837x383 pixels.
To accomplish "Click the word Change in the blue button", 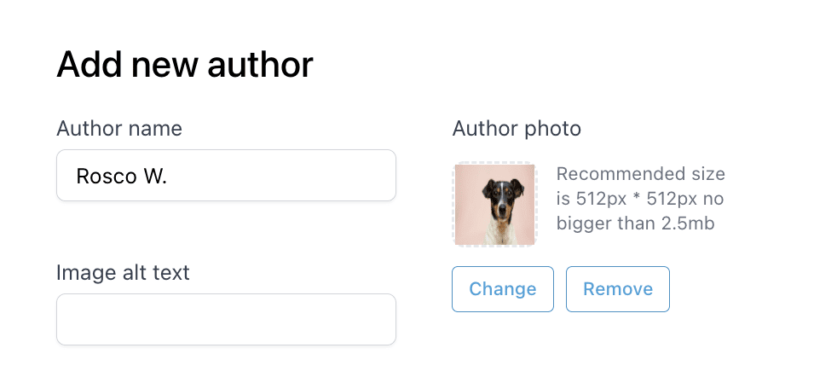I will click(502, 289).
